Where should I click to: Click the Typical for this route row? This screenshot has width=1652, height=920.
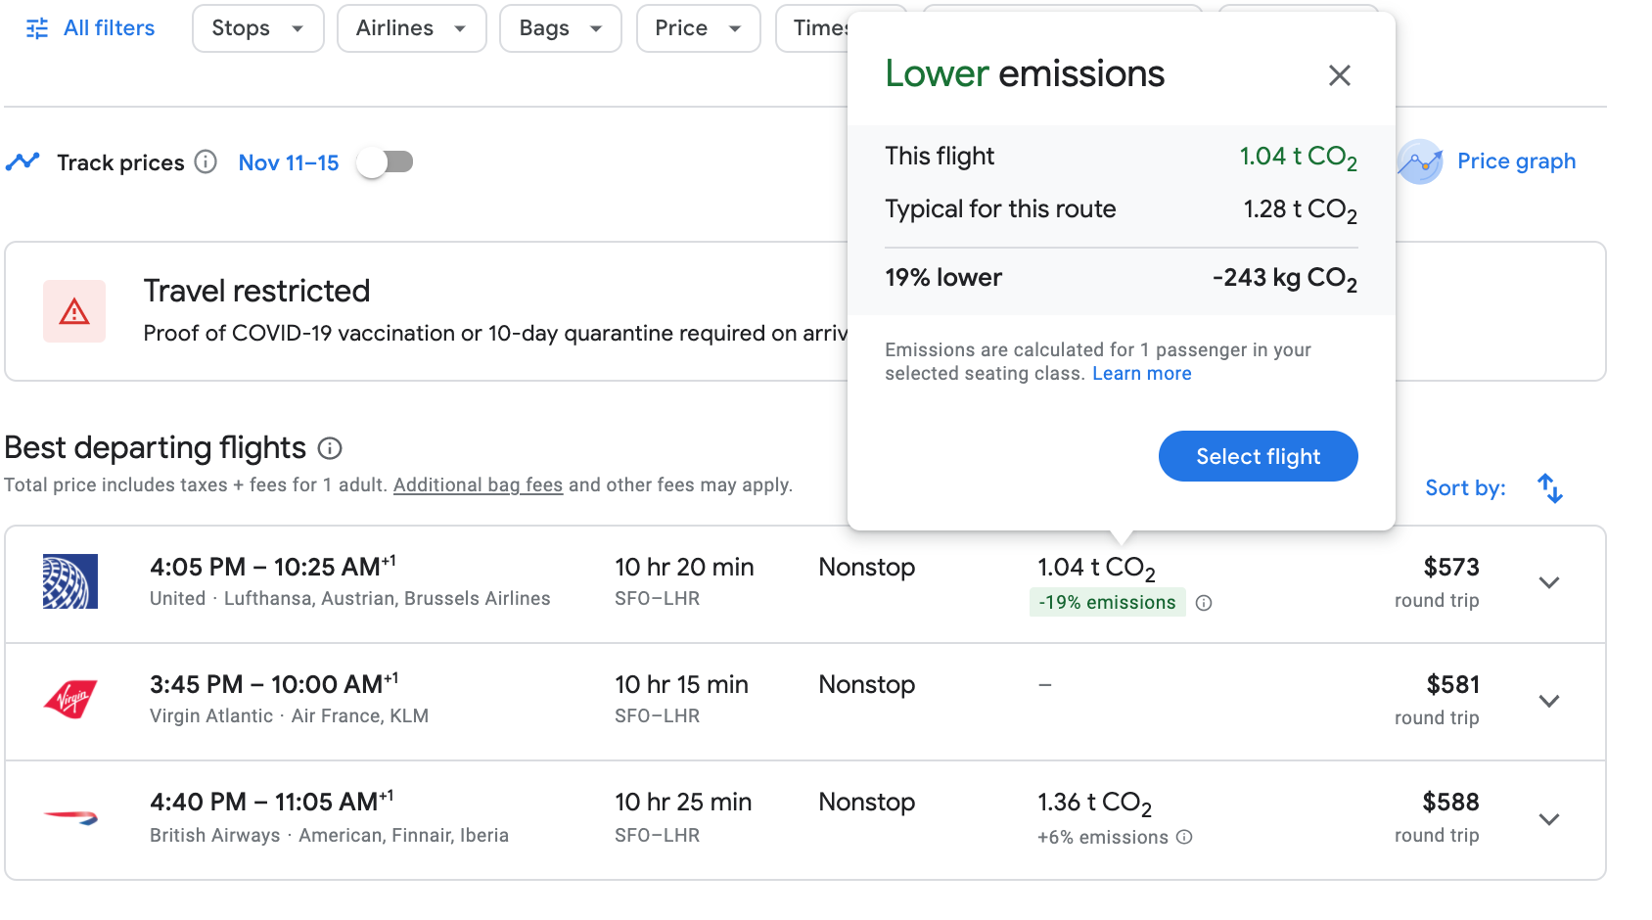pyautogui.click(x=1121, y=209)
